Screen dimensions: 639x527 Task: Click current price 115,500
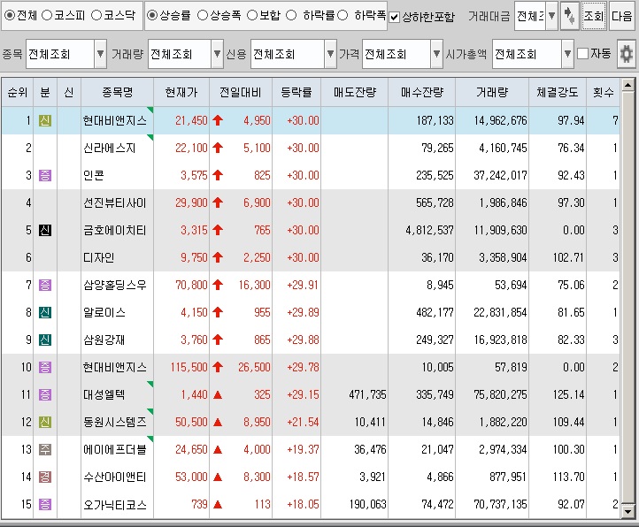tap(189, 367)
